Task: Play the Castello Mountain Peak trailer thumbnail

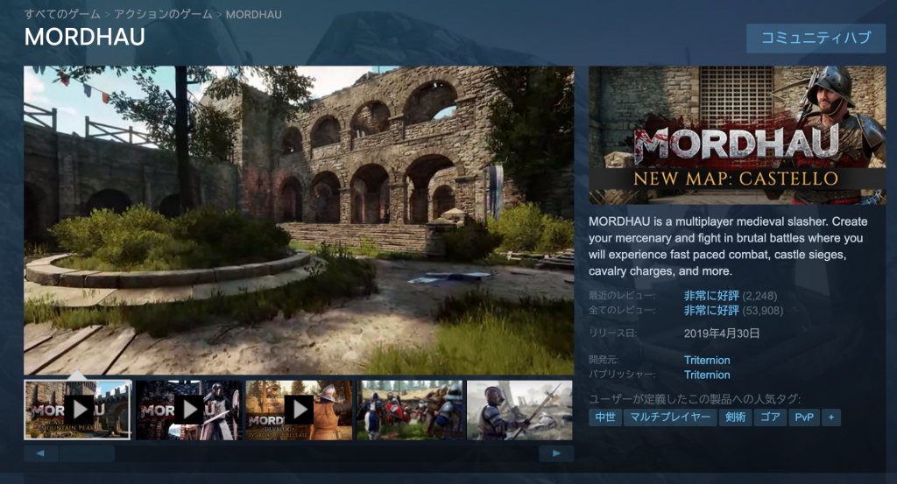Action: coord(78,410)
